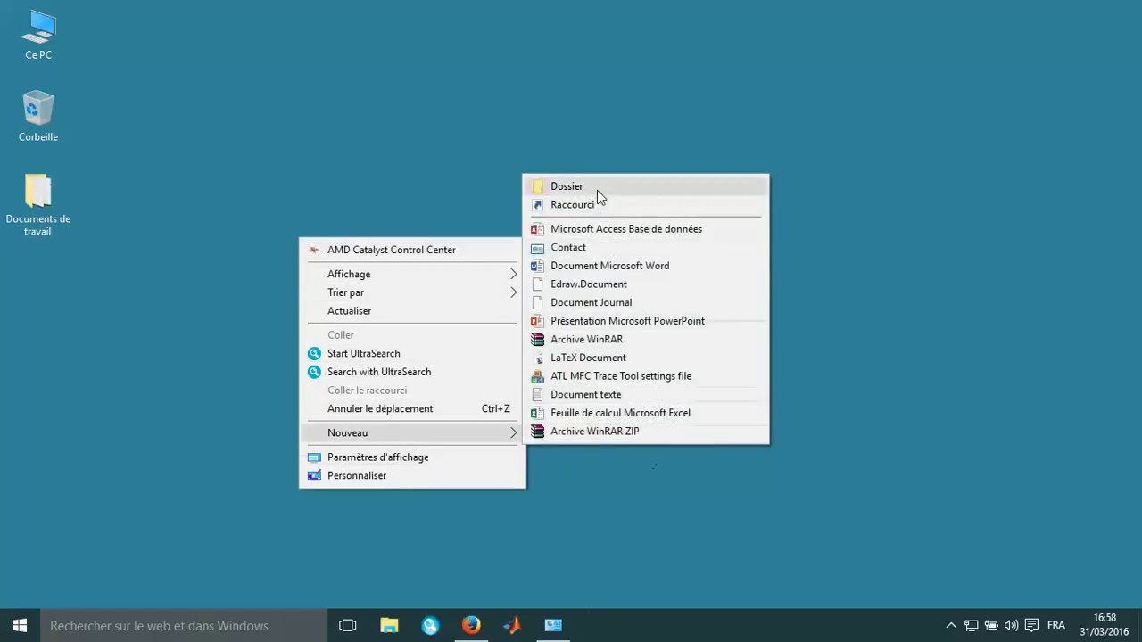Choose Raccourci in the Nouveau submenu
The height and width of the screenshot is (642, 1142).
645,204
